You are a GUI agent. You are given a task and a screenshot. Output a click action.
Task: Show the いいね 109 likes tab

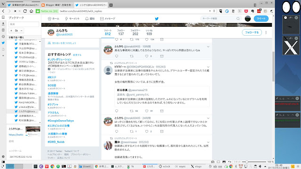(x=149, y=32)
